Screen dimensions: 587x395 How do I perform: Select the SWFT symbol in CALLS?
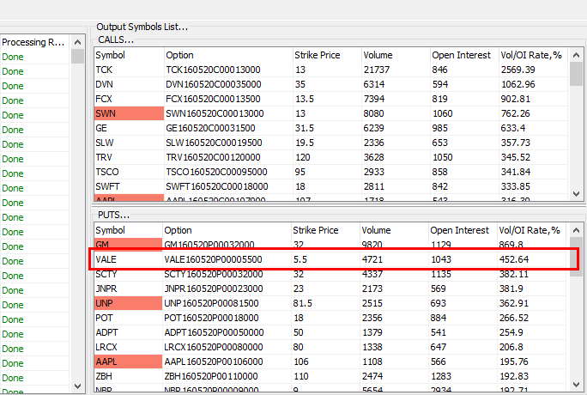point(107,186)
